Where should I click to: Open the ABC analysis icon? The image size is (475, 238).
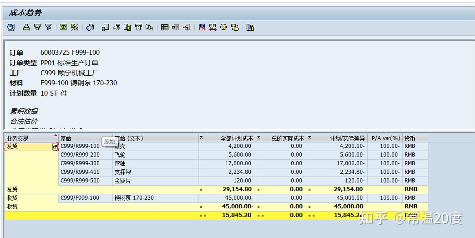[x=149, y=27]
